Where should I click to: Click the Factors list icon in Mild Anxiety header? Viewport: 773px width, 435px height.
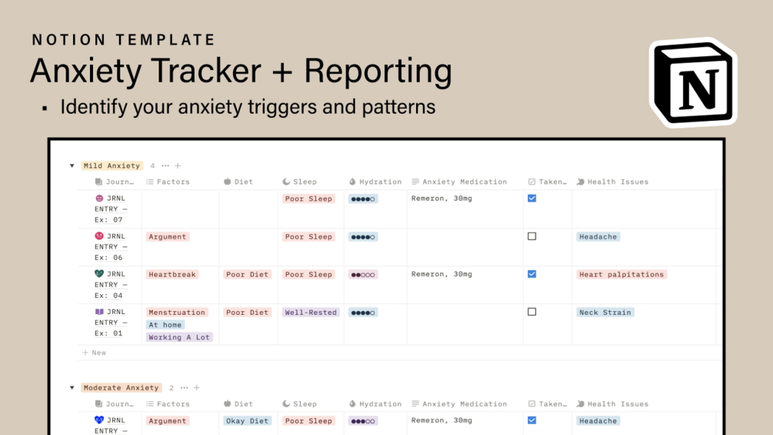150,182
